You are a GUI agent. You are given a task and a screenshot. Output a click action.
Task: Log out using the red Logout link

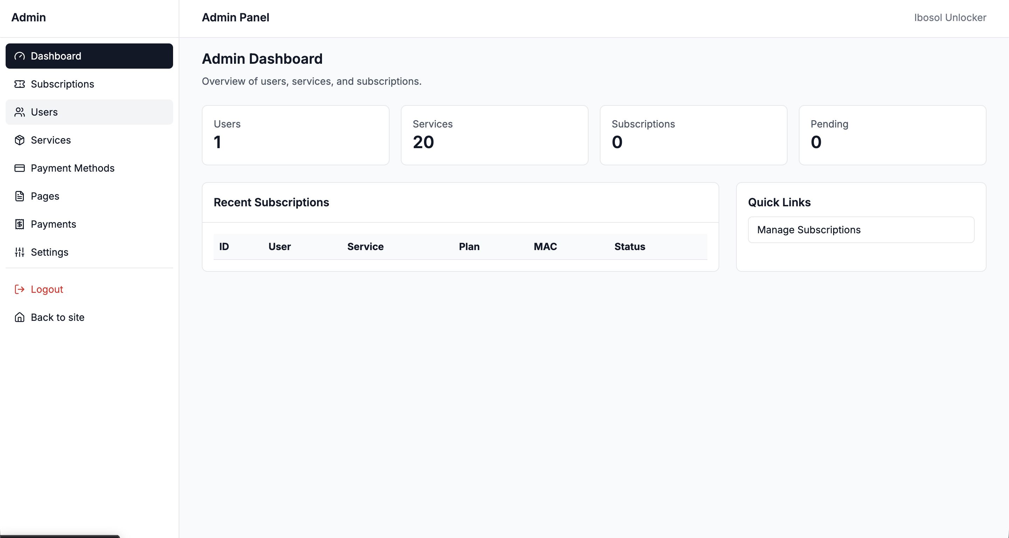pos(47,289)
